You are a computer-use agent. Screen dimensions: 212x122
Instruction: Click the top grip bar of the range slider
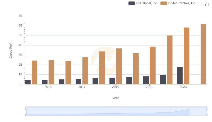[x=116, y=107]
